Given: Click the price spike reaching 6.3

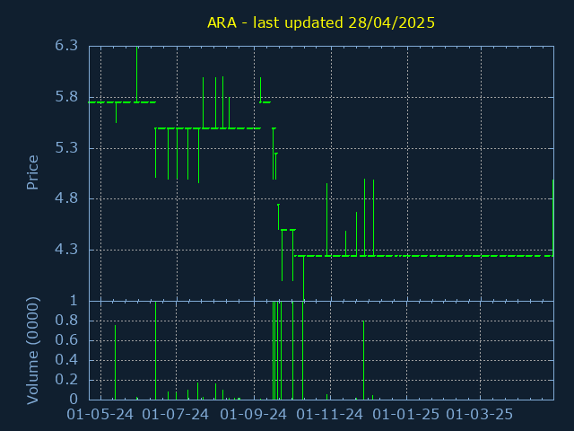Looking at the screenshot, I should tap(137, 74).
